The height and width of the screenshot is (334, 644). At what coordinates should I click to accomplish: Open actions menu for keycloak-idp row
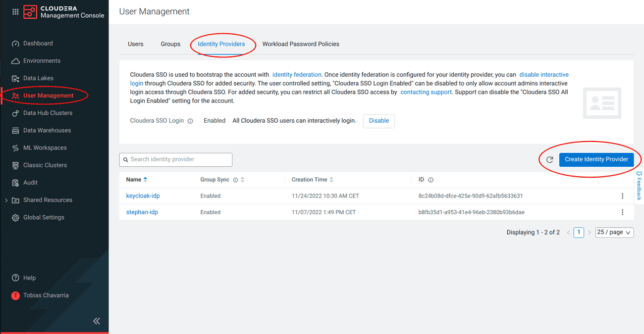click(x=623, y=196)
